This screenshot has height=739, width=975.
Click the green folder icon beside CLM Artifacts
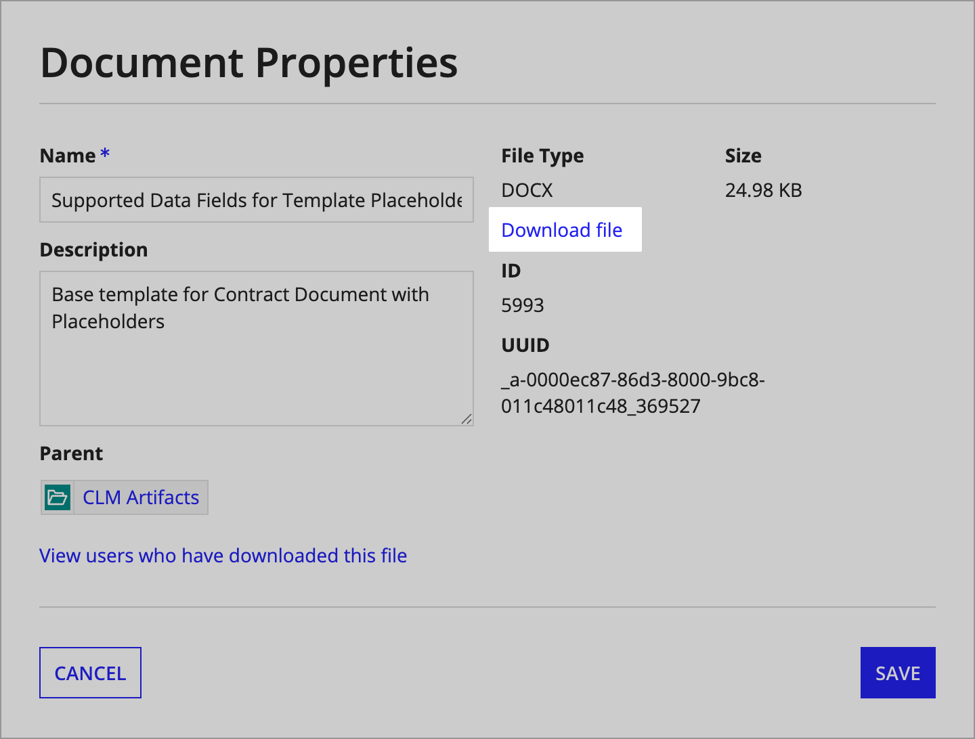(57, 497)
